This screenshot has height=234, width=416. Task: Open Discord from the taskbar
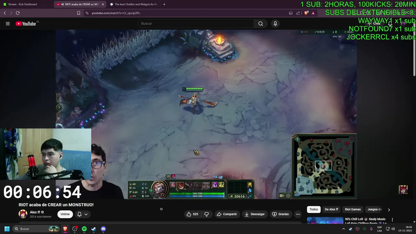(103, 229)
